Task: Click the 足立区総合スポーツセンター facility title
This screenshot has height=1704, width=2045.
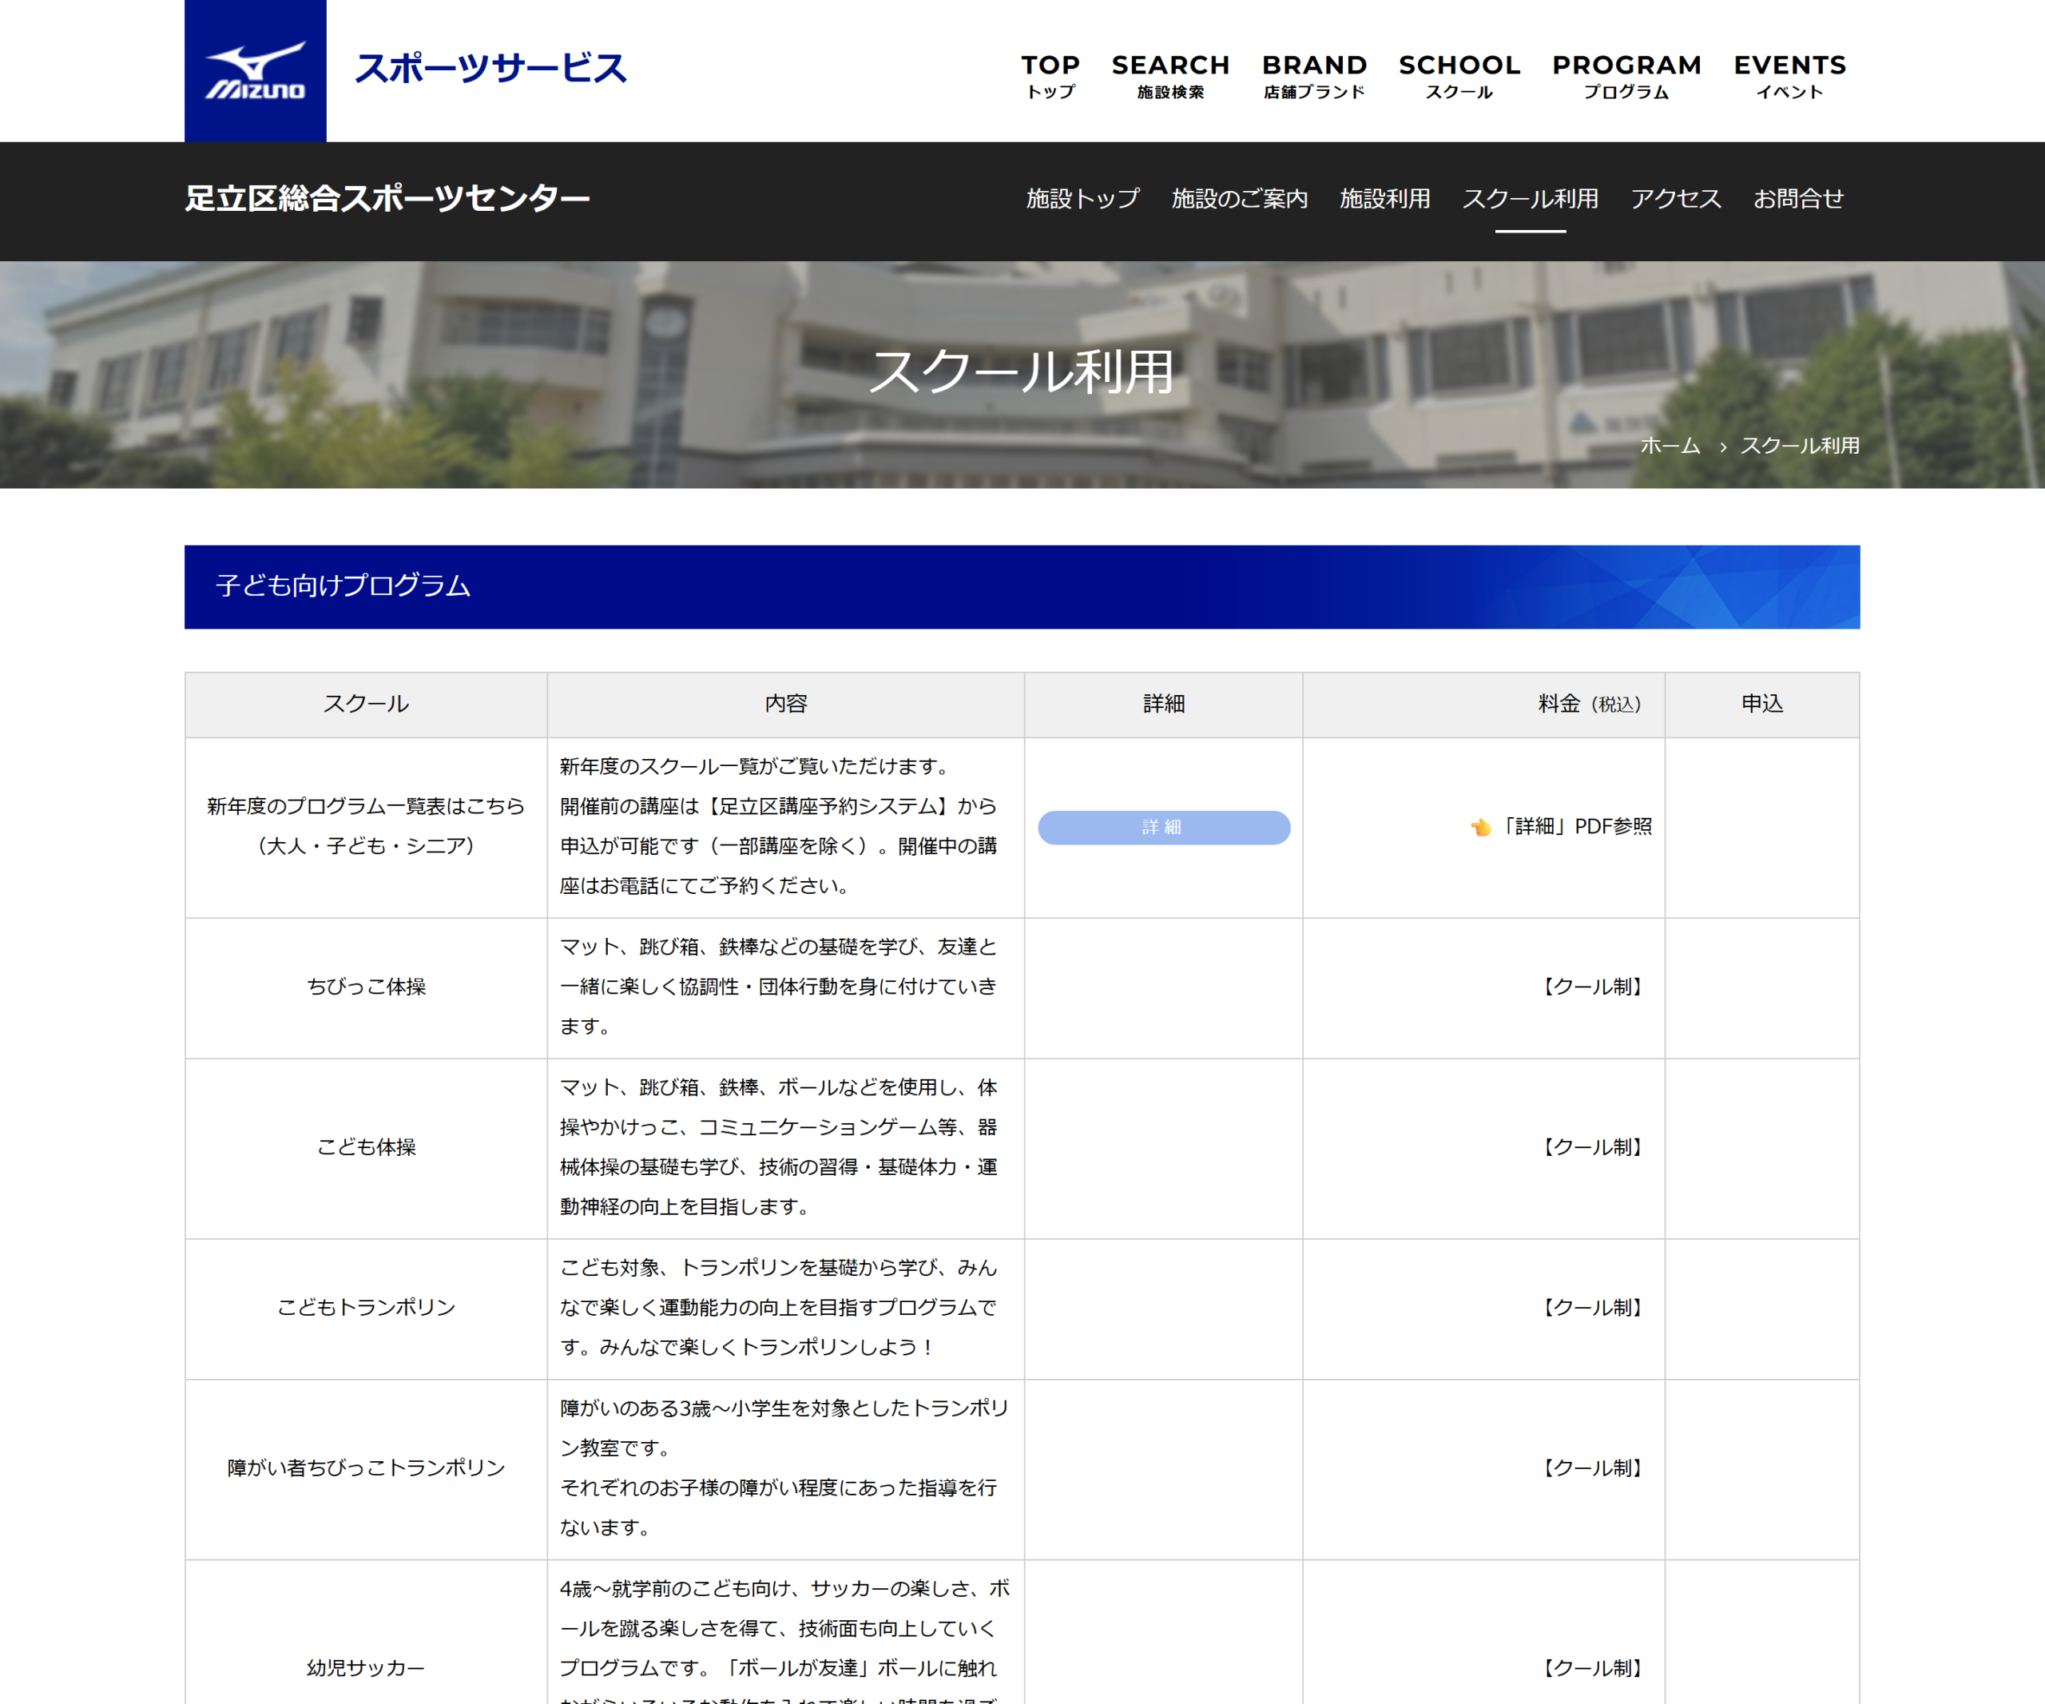Action: point(387,199)
